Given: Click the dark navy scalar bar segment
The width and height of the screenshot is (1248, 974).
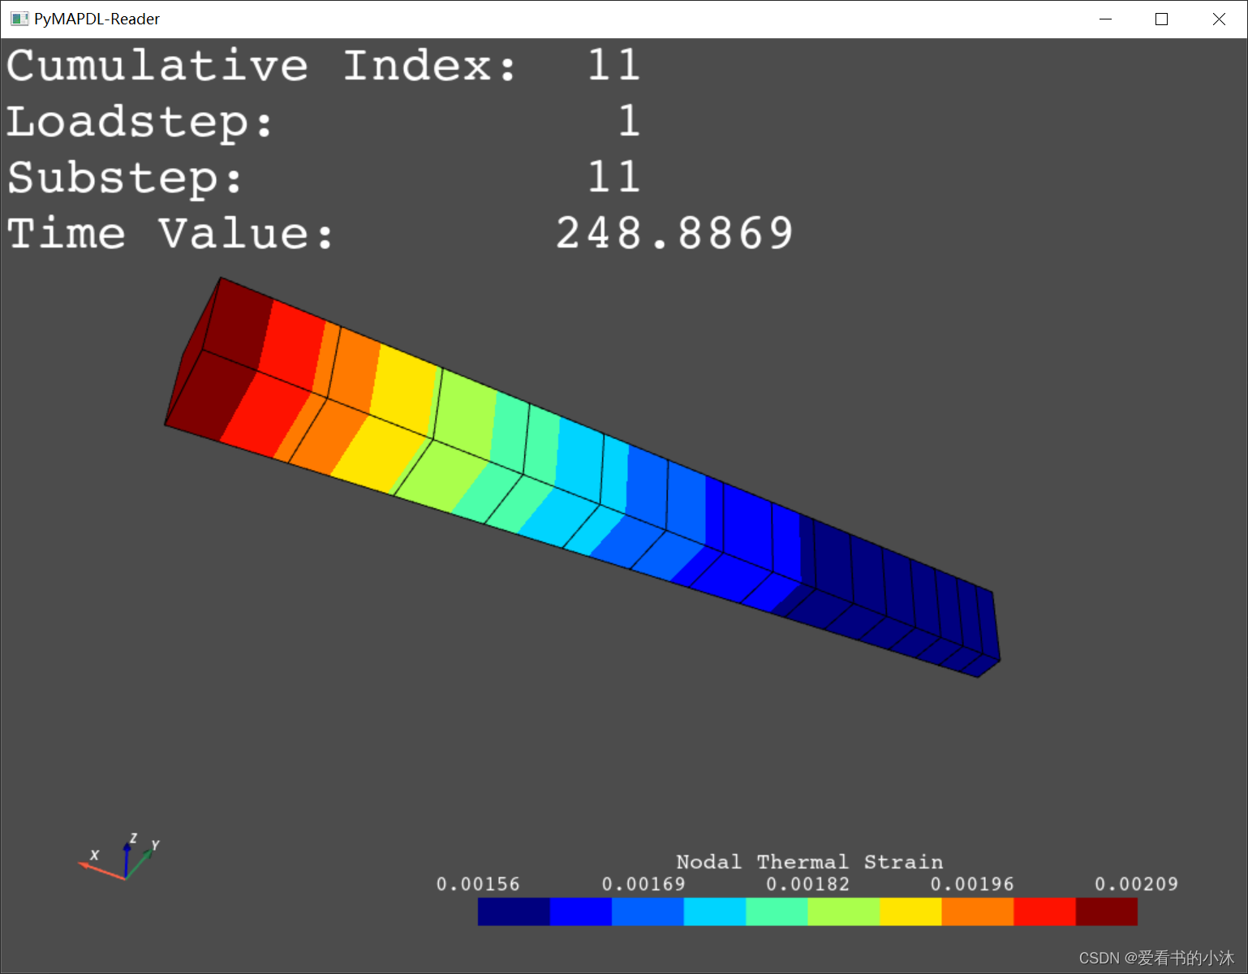Looking at the screenshot, I should 514,912.
